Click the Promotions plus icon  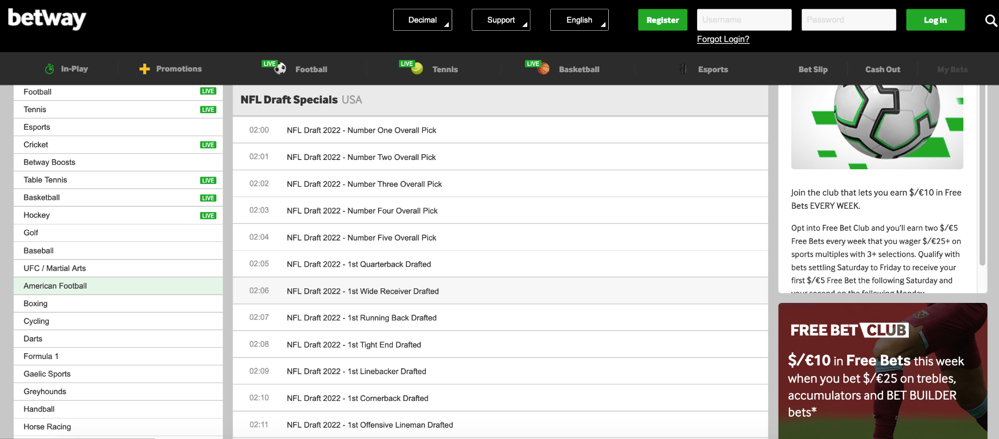[144, 69]
